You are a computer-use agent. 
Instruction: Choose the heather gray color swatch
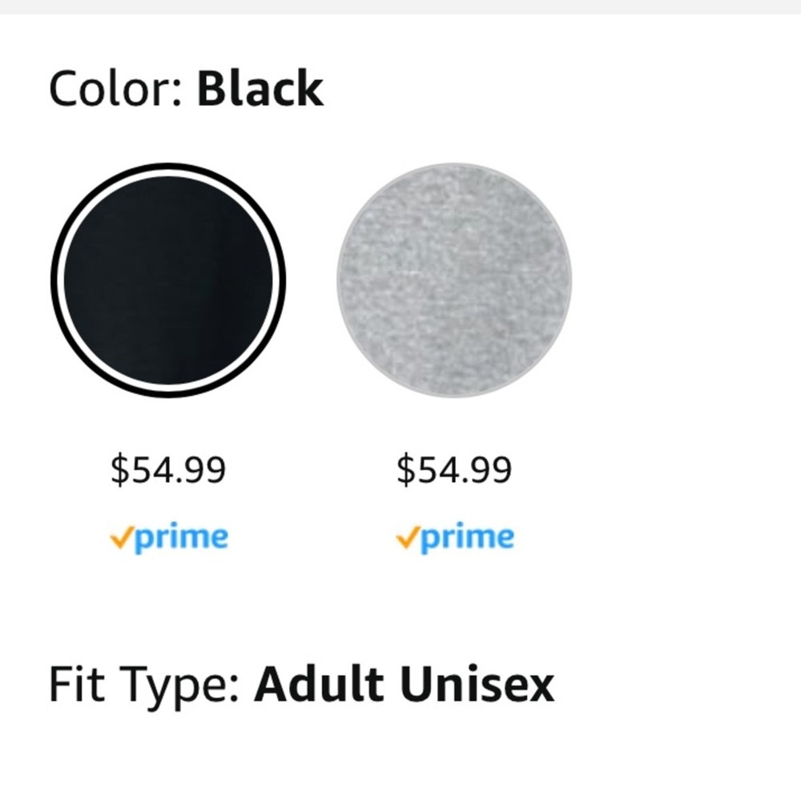click(x=454, y=280)
